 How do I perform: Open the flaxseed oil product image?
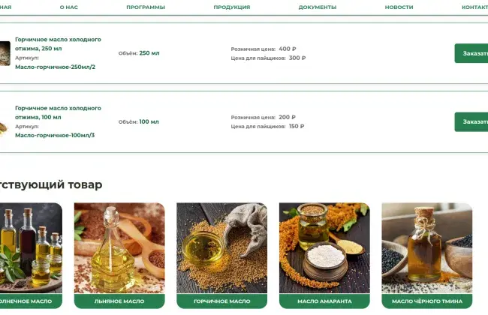(x=119, y=247)
